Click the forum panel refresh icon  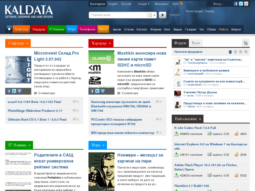coord(246,43)
